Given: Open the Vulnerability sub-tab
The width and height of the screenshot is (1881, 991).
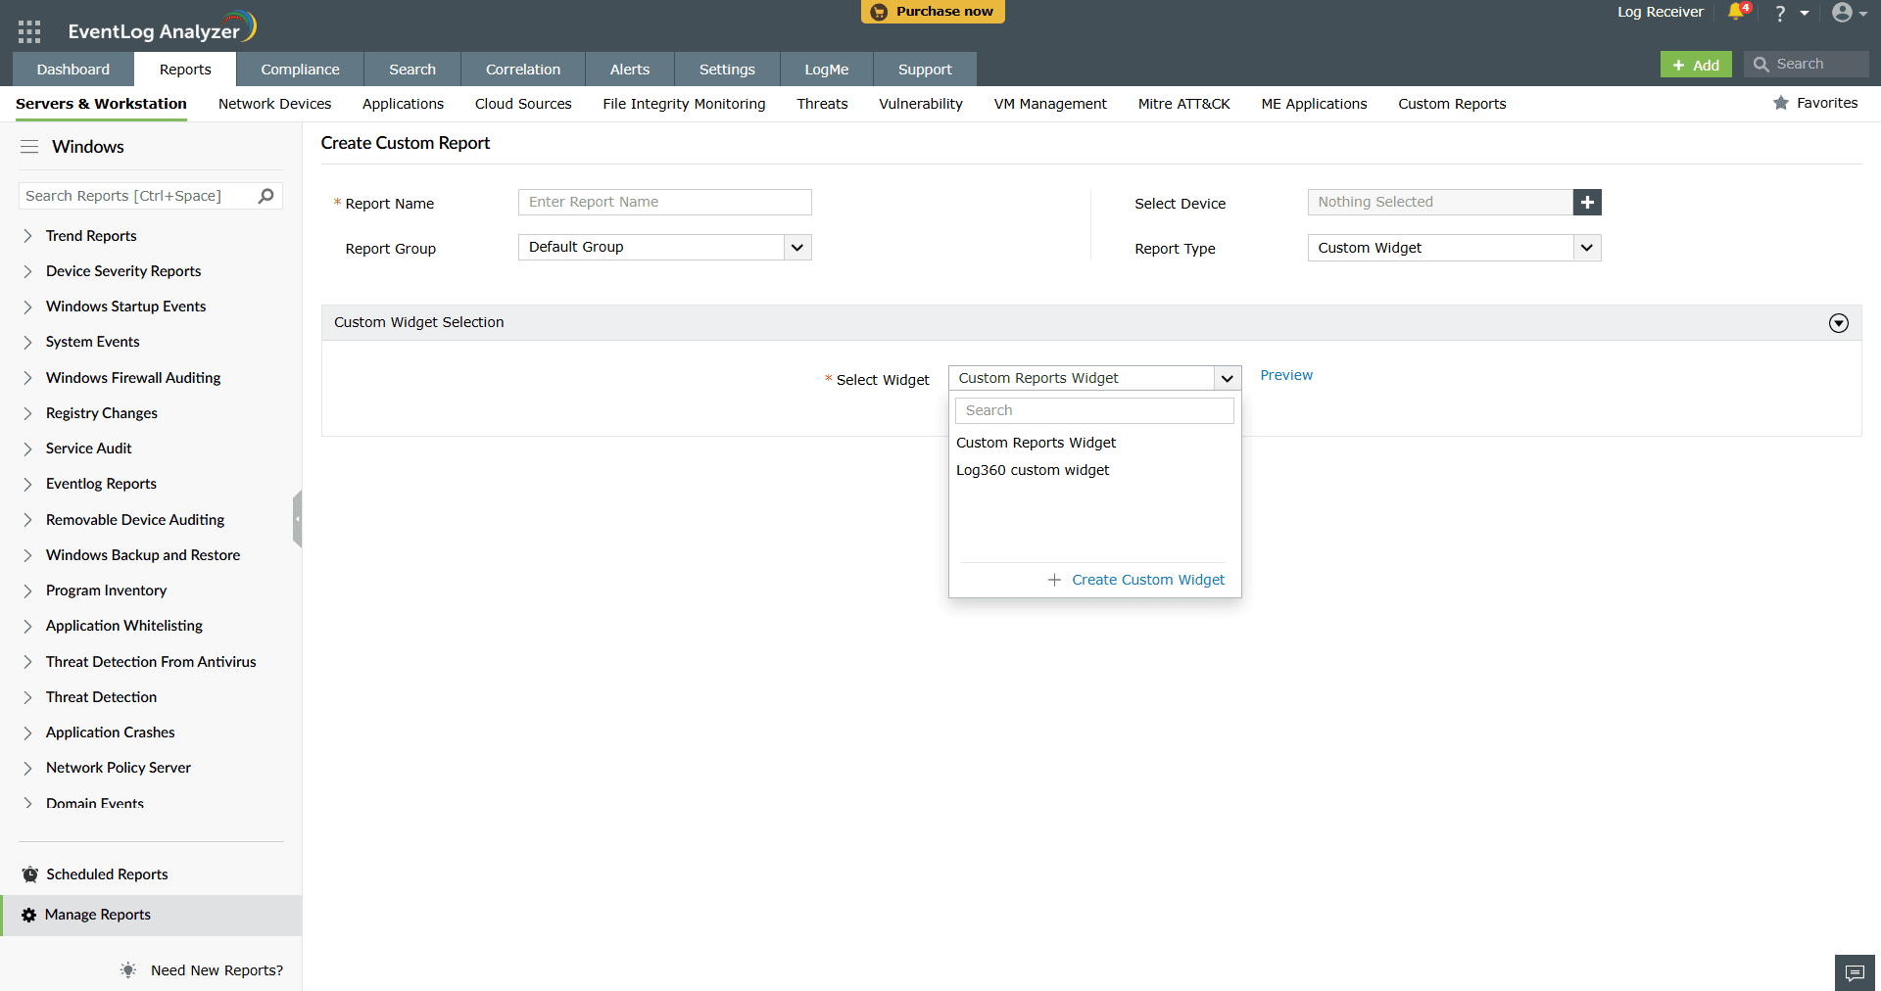Looking at the screenshot, I should [x=921, y=104].
